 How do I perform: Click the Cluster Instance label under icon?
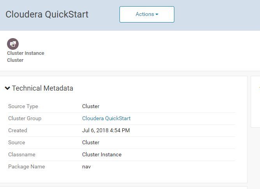tap(26, 53)
